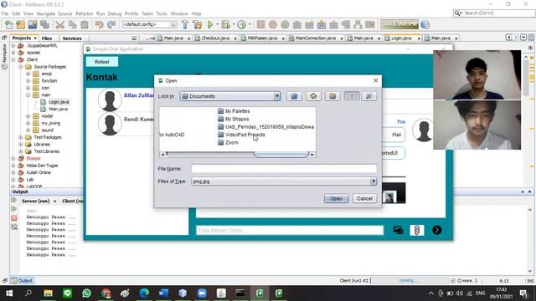The image size is (536, 301).
Task: Click the Clean and Build icon
Action: point(198,24)
